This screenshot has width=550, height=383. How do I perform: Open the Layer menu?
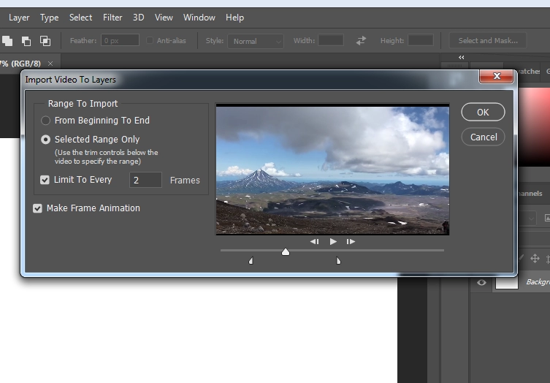pos(19,18)
